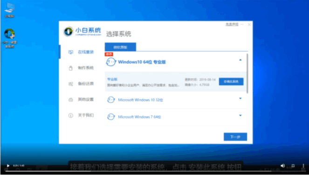
Task: Click the 其他设置 toolbox icon
Action: pyautogui.click(x=70, y=100)
